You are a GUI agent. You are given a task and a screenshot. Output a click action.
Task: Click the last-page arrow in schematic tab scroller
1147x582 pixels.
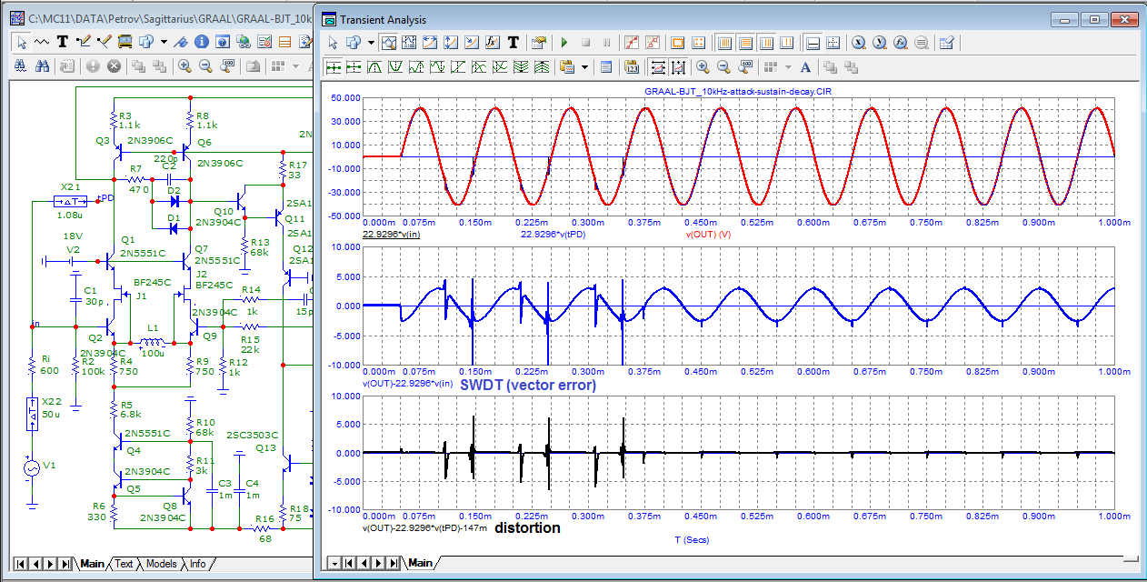[x=65, y=564]
